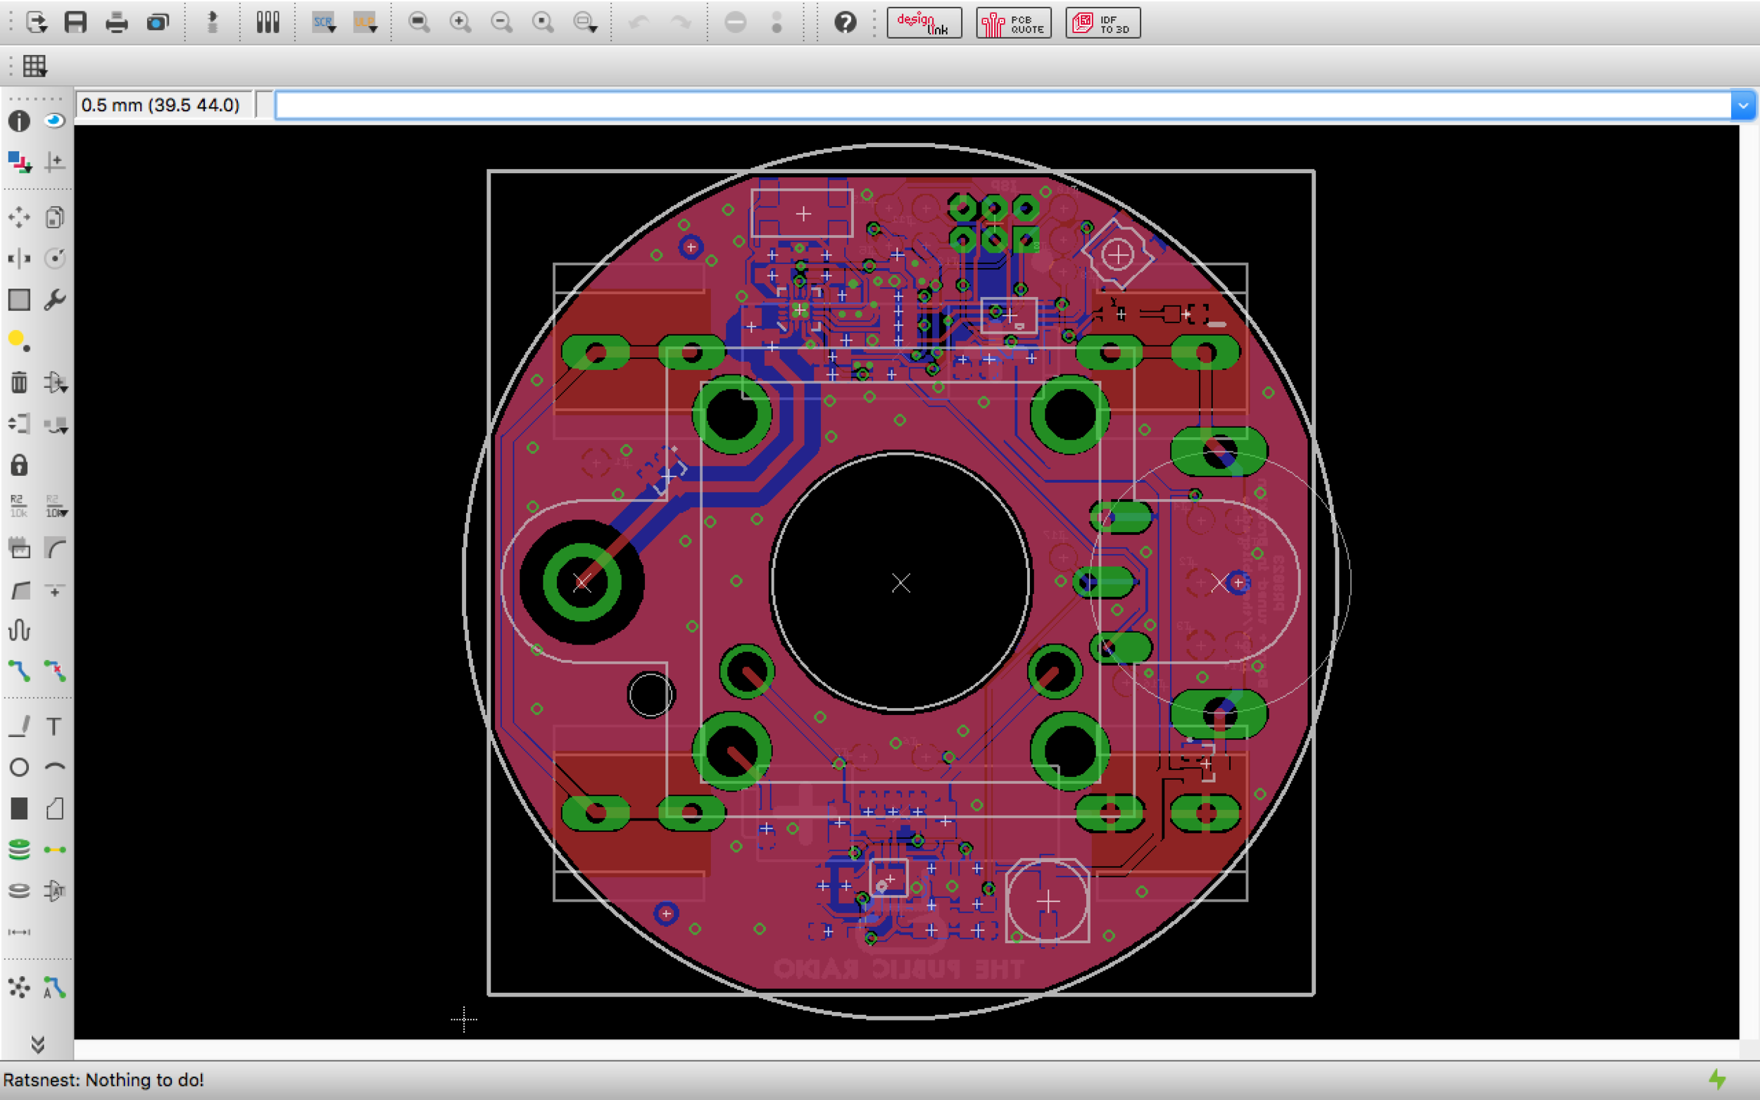Select the Ripup tool
The image size is (1760, 1100).
[x=55, y=671]
